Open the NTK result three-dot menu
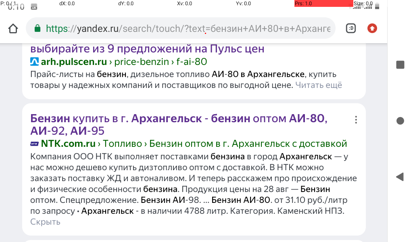This screenshot has width=413, height=242. coord(356,120)
